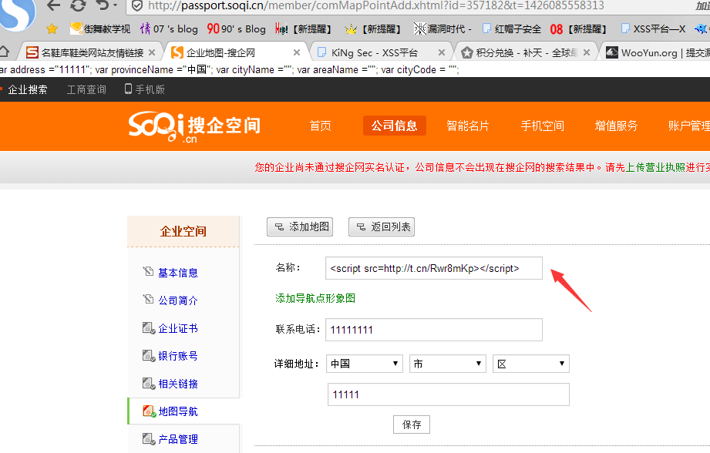Open the 区 district dropdown

tap(530, 364)
